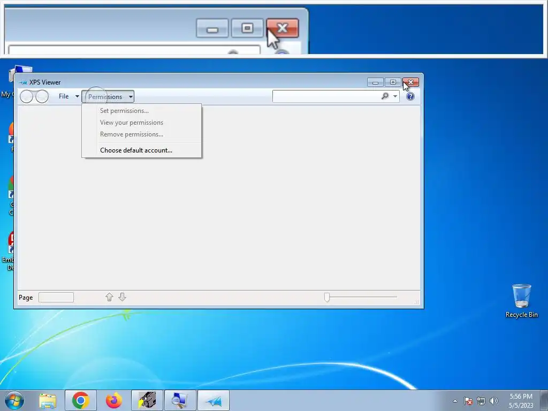548x411 pixels.
Task: Open XPS Viewer help icon
Action: tap(410, 96)
